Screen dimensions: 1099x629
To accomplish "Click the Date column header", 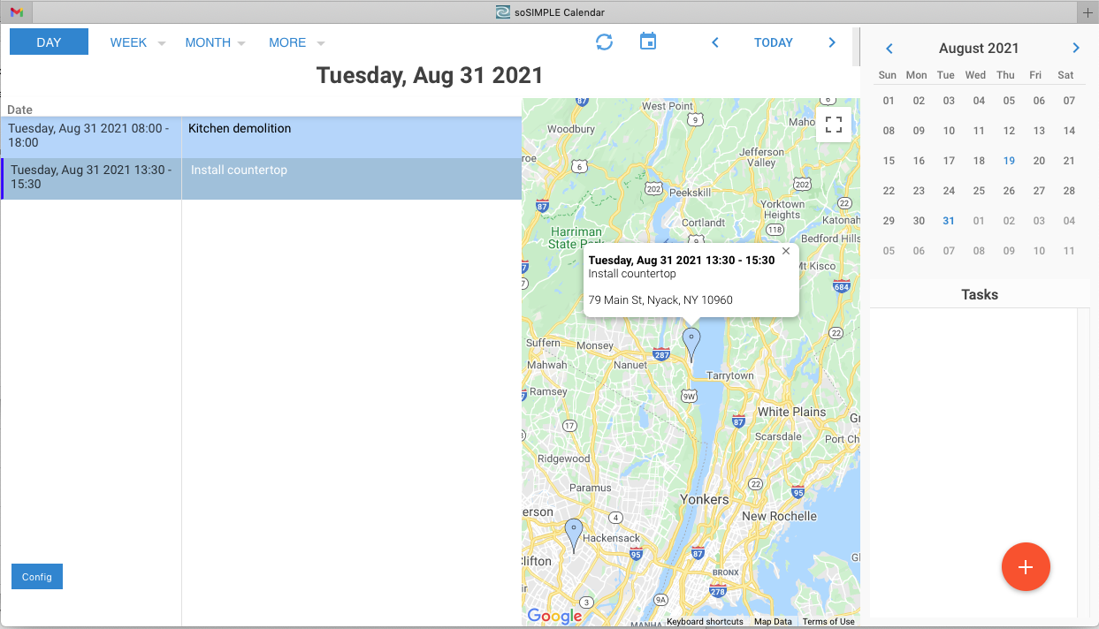I will pos(19,110).
